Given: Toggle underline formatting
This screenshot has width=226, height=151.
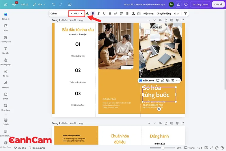Looking at the screenshot, I should [x=104, y=14].
